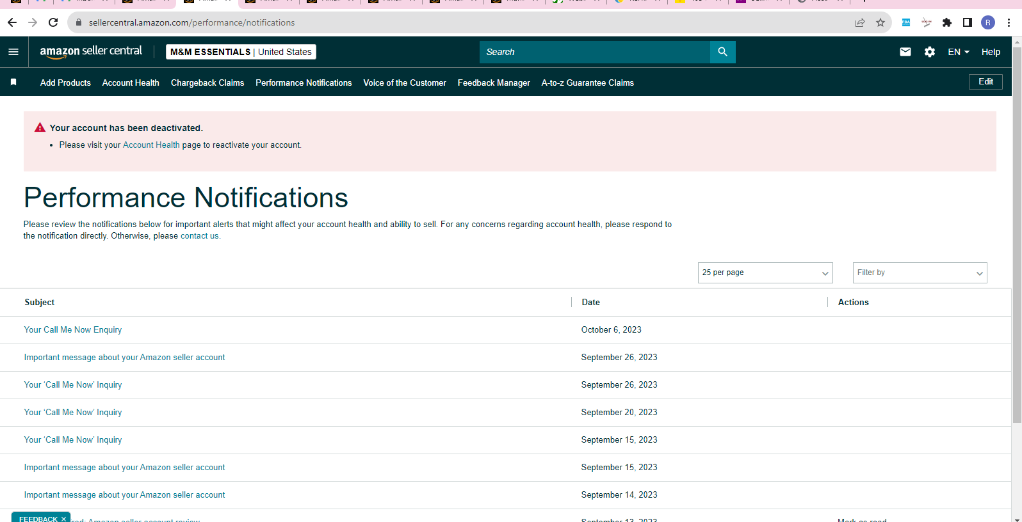The width and height of the screenshot is (1022, 522).
Task: Open the Help page
Action: pos(991,52)
